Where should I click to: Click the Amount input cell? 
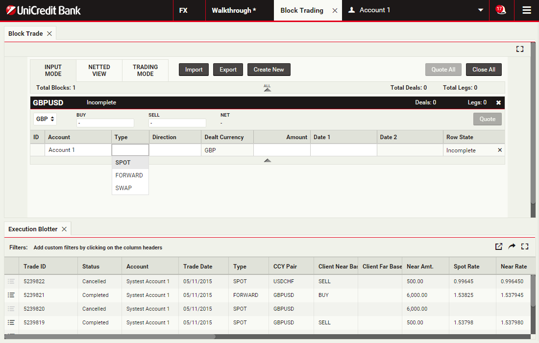pos(282,150)
